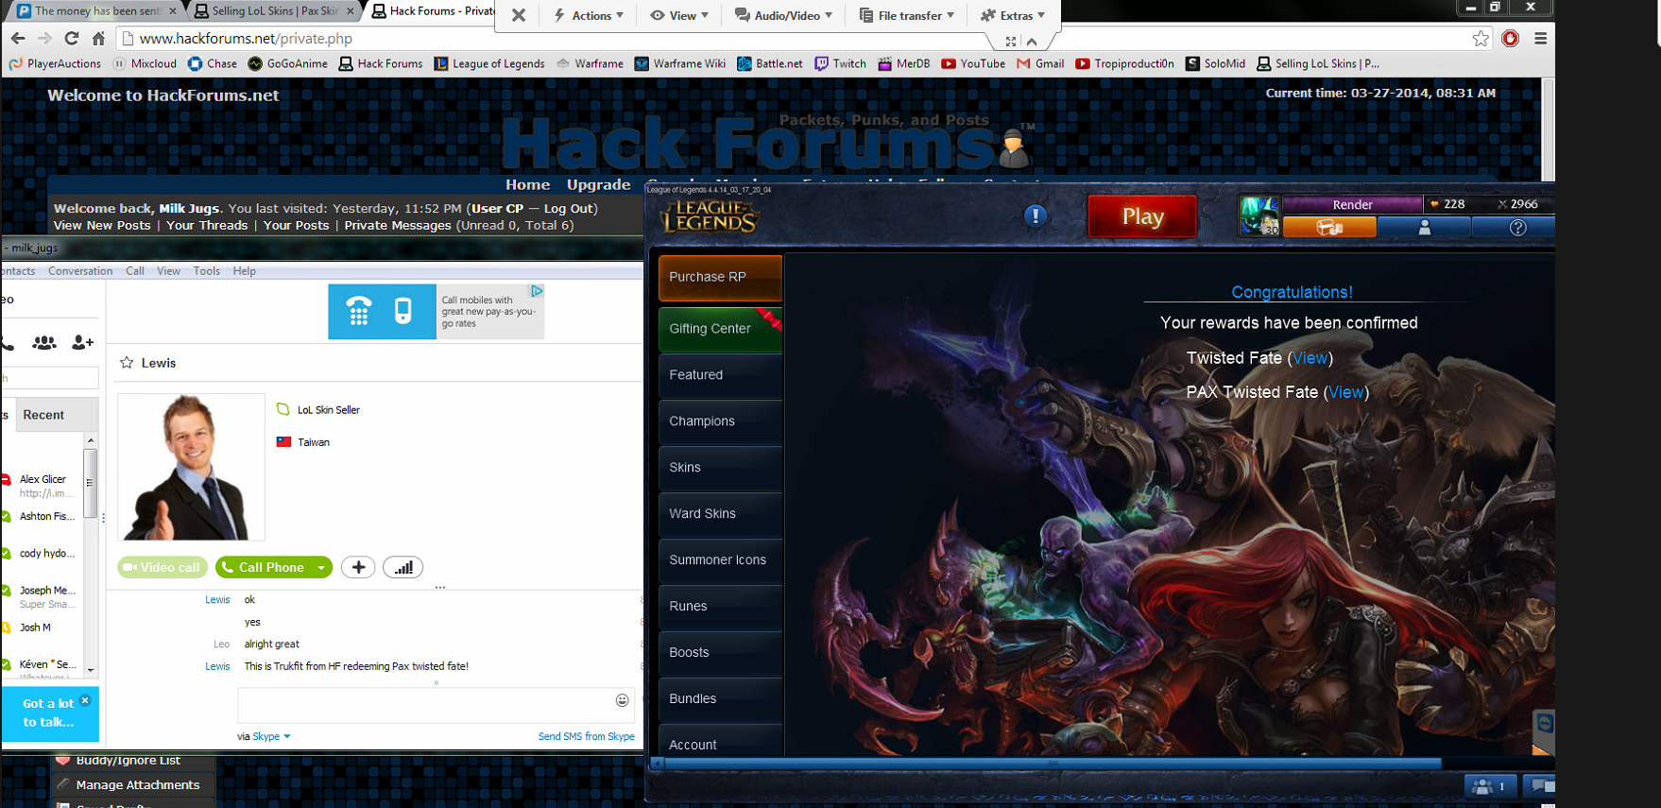Switch to the Selling LoL Skins browser tab
Screen dimensions: 1661x808
click(x=274, y=11)
